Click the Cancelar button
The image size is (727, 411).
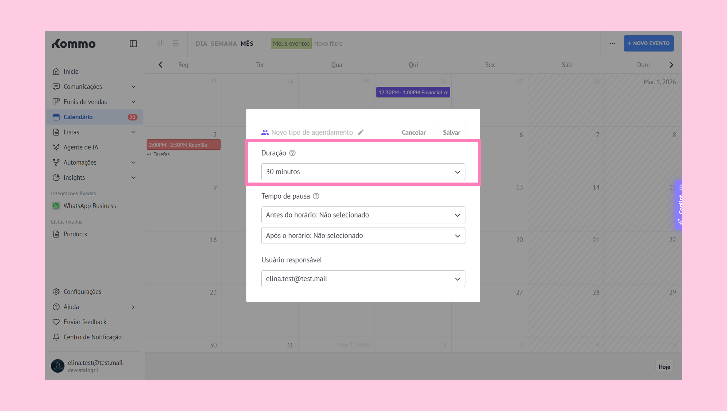tap(413, 132)
